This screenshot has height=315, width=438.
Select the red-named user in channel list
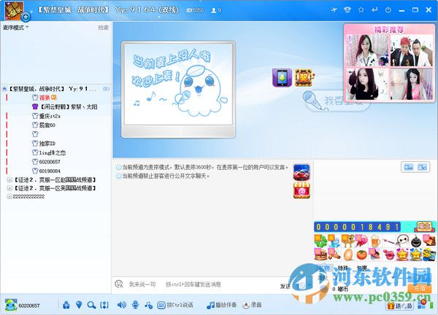click(45, 98)
